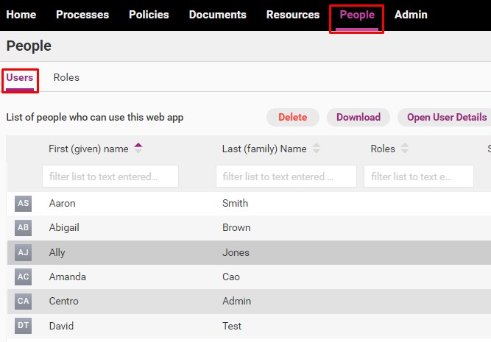Click the CA avatar for Centro
Image resolution: width=491 pixels, height=342 pixels.
23,301
